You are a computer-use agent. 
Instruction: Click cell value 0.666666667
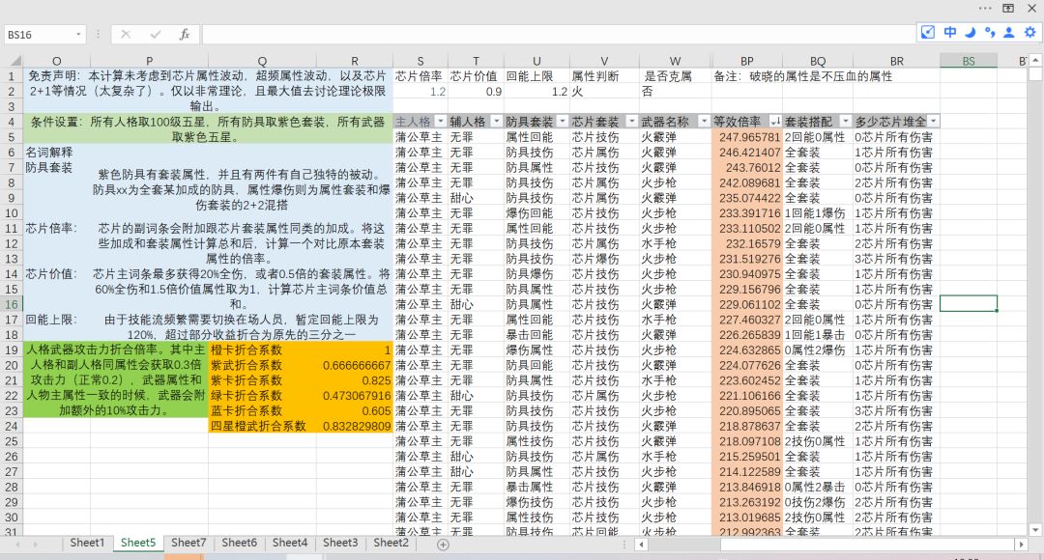pyautogui.click(x=354, y=365)
